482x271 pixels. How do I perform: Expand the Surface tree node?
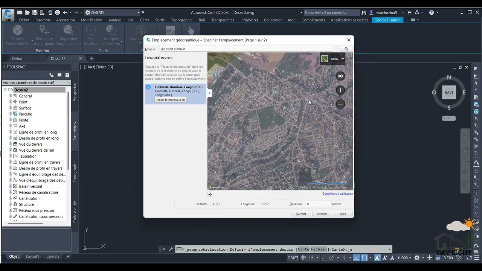coord(11,108)
